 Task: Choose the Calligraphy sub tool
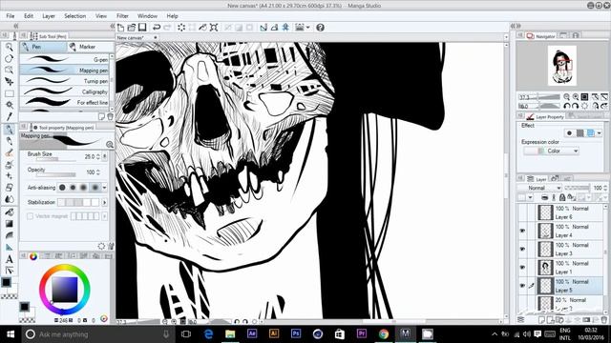pyautogui.click(x=64, y=91)
